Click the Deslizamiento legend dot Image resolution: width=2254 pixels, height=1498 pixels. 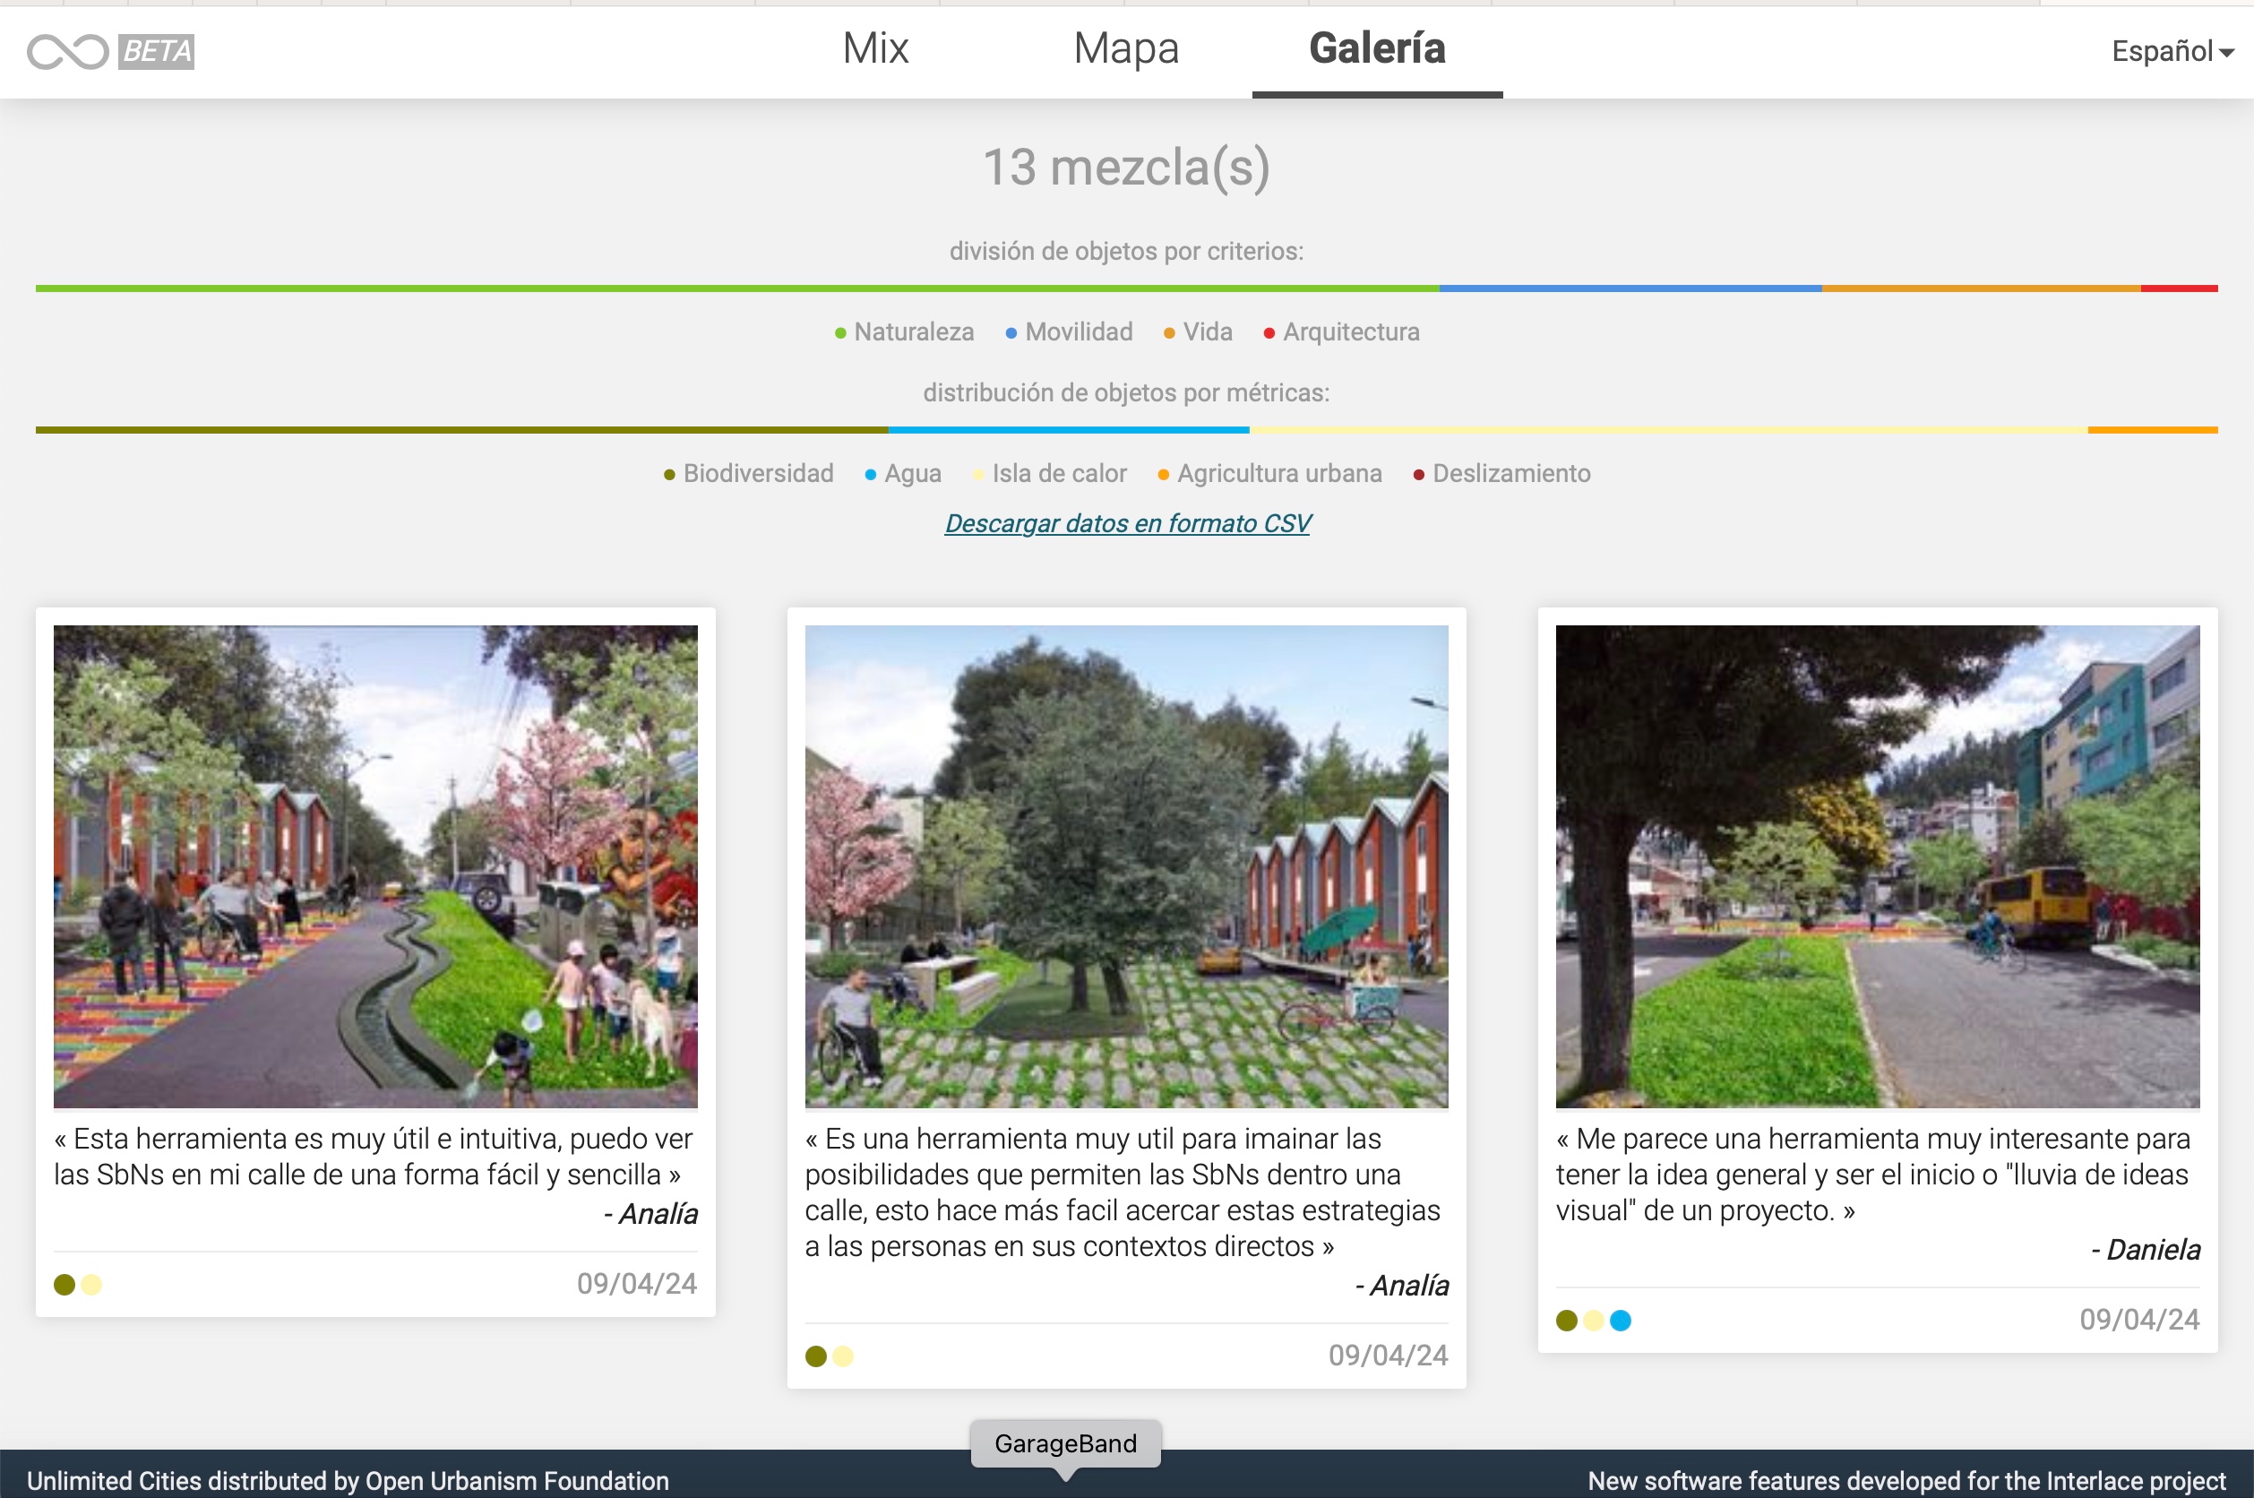click(1419, 475)
